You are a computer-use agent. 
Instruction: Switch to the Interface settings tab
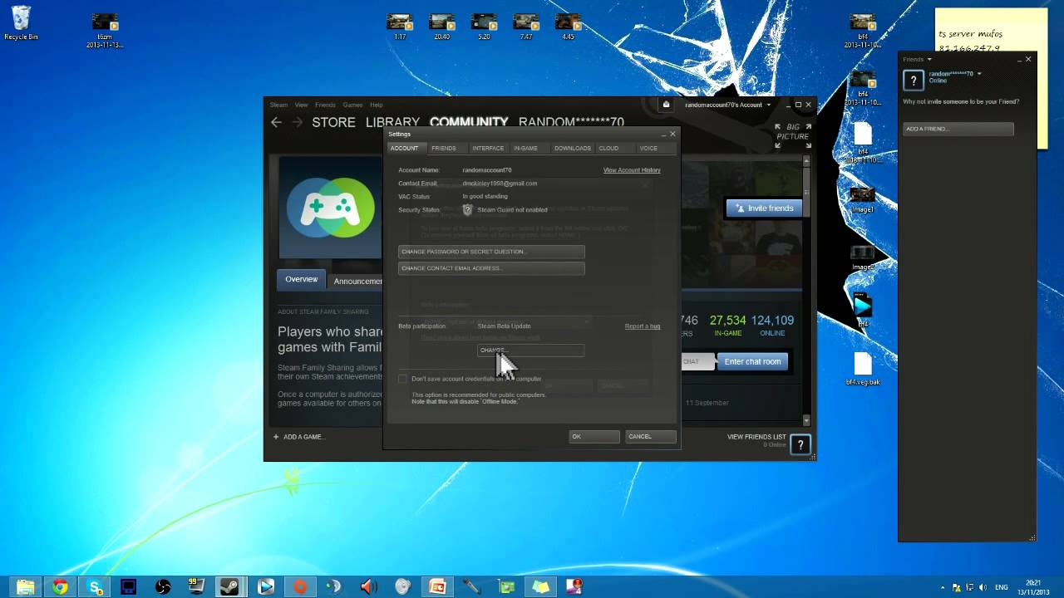488,148
